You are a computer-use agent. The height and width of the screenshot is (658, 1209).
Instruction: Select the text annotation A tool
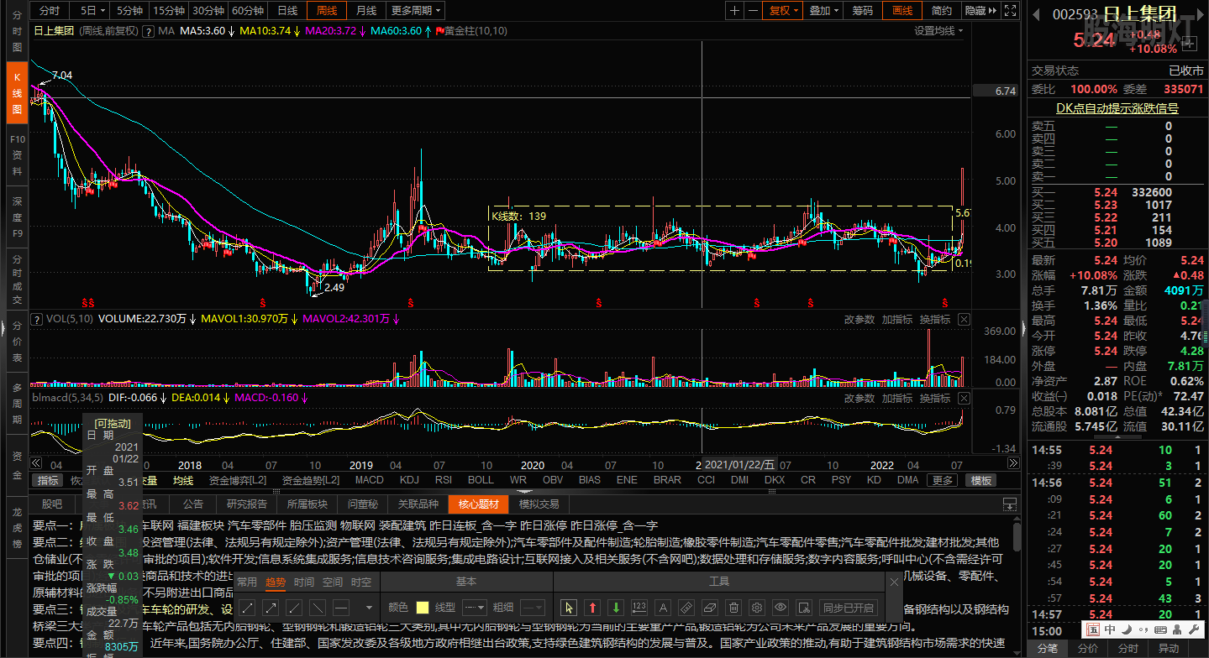663,607
